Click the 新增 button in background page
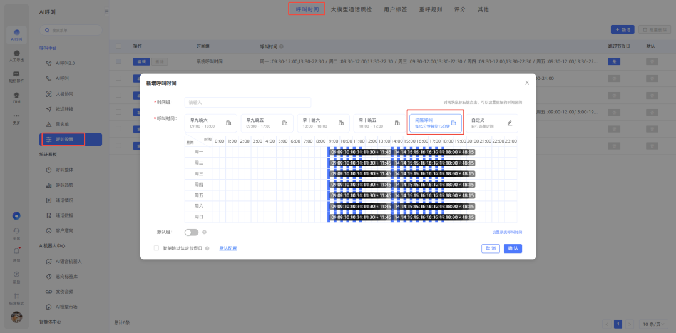 623,29
